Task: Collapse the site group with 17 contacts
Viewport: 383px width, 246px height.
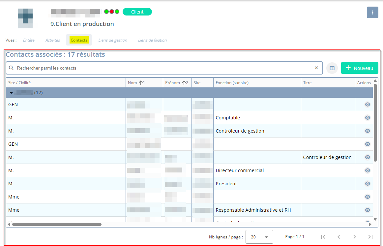Action: click(x=12, y=93)
